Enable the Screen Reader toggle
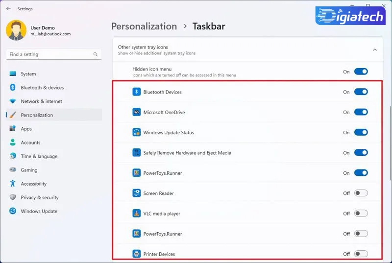The width and height of the screenshot is (392, 263). coord(361,193)
